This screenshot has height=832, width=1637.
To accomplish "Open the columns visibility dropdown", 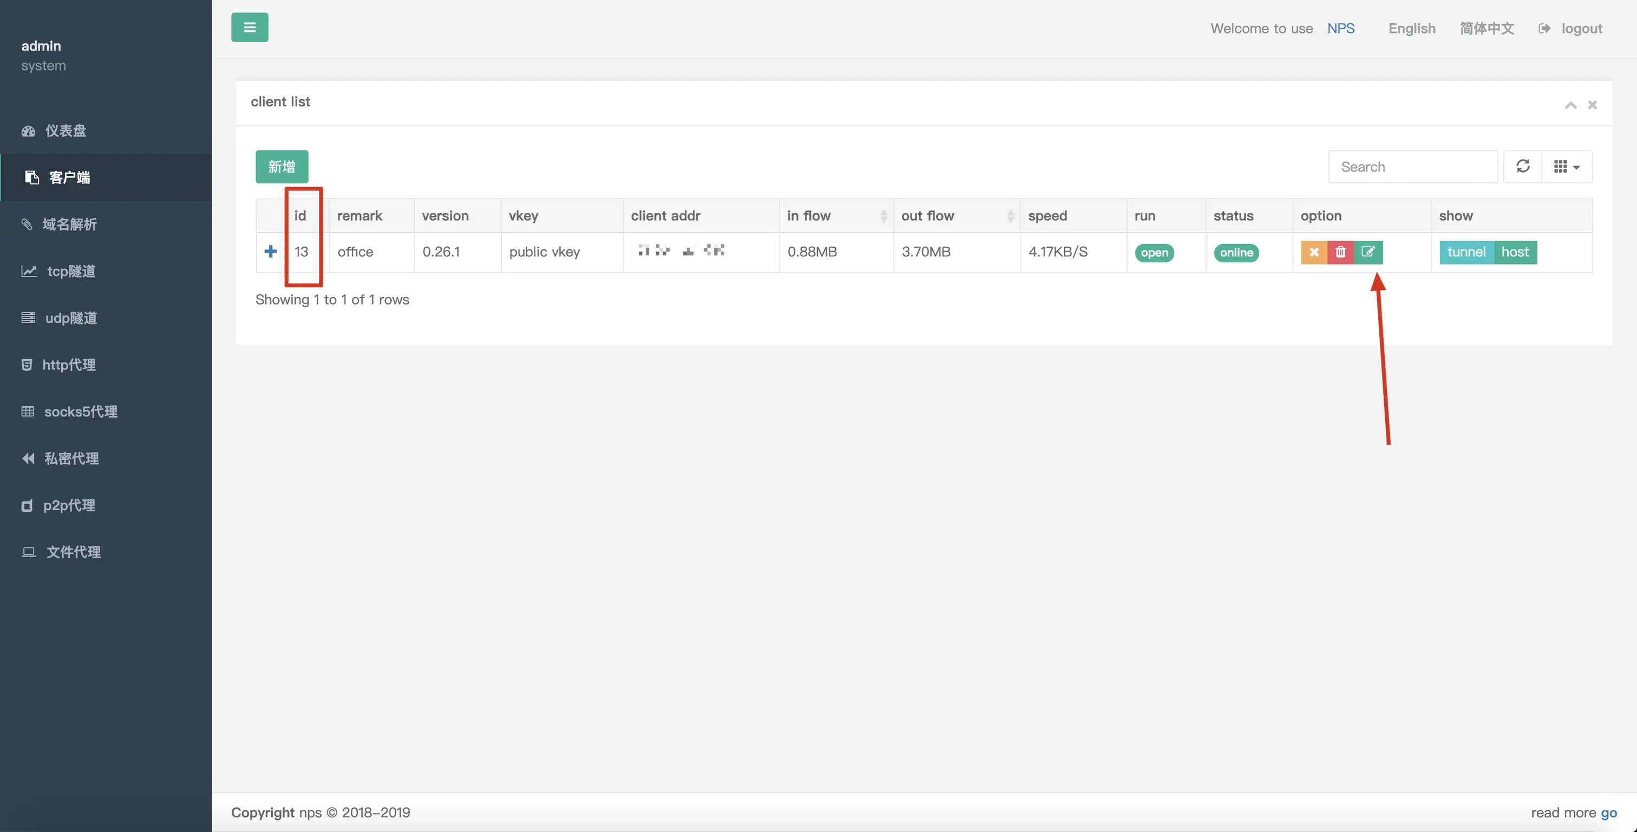I will 1567,167.
